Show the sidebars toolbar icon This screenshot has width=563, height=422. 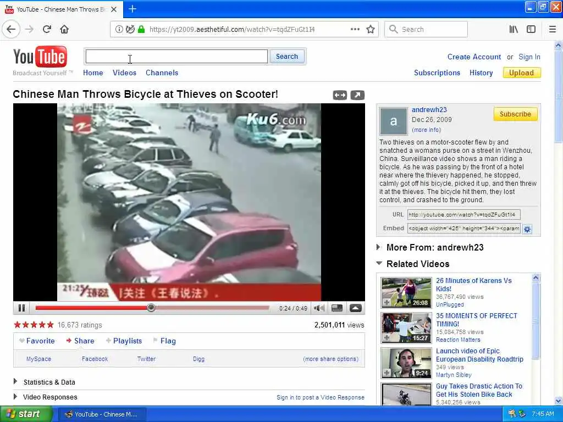pyautogui.click(x=531, y=30)
